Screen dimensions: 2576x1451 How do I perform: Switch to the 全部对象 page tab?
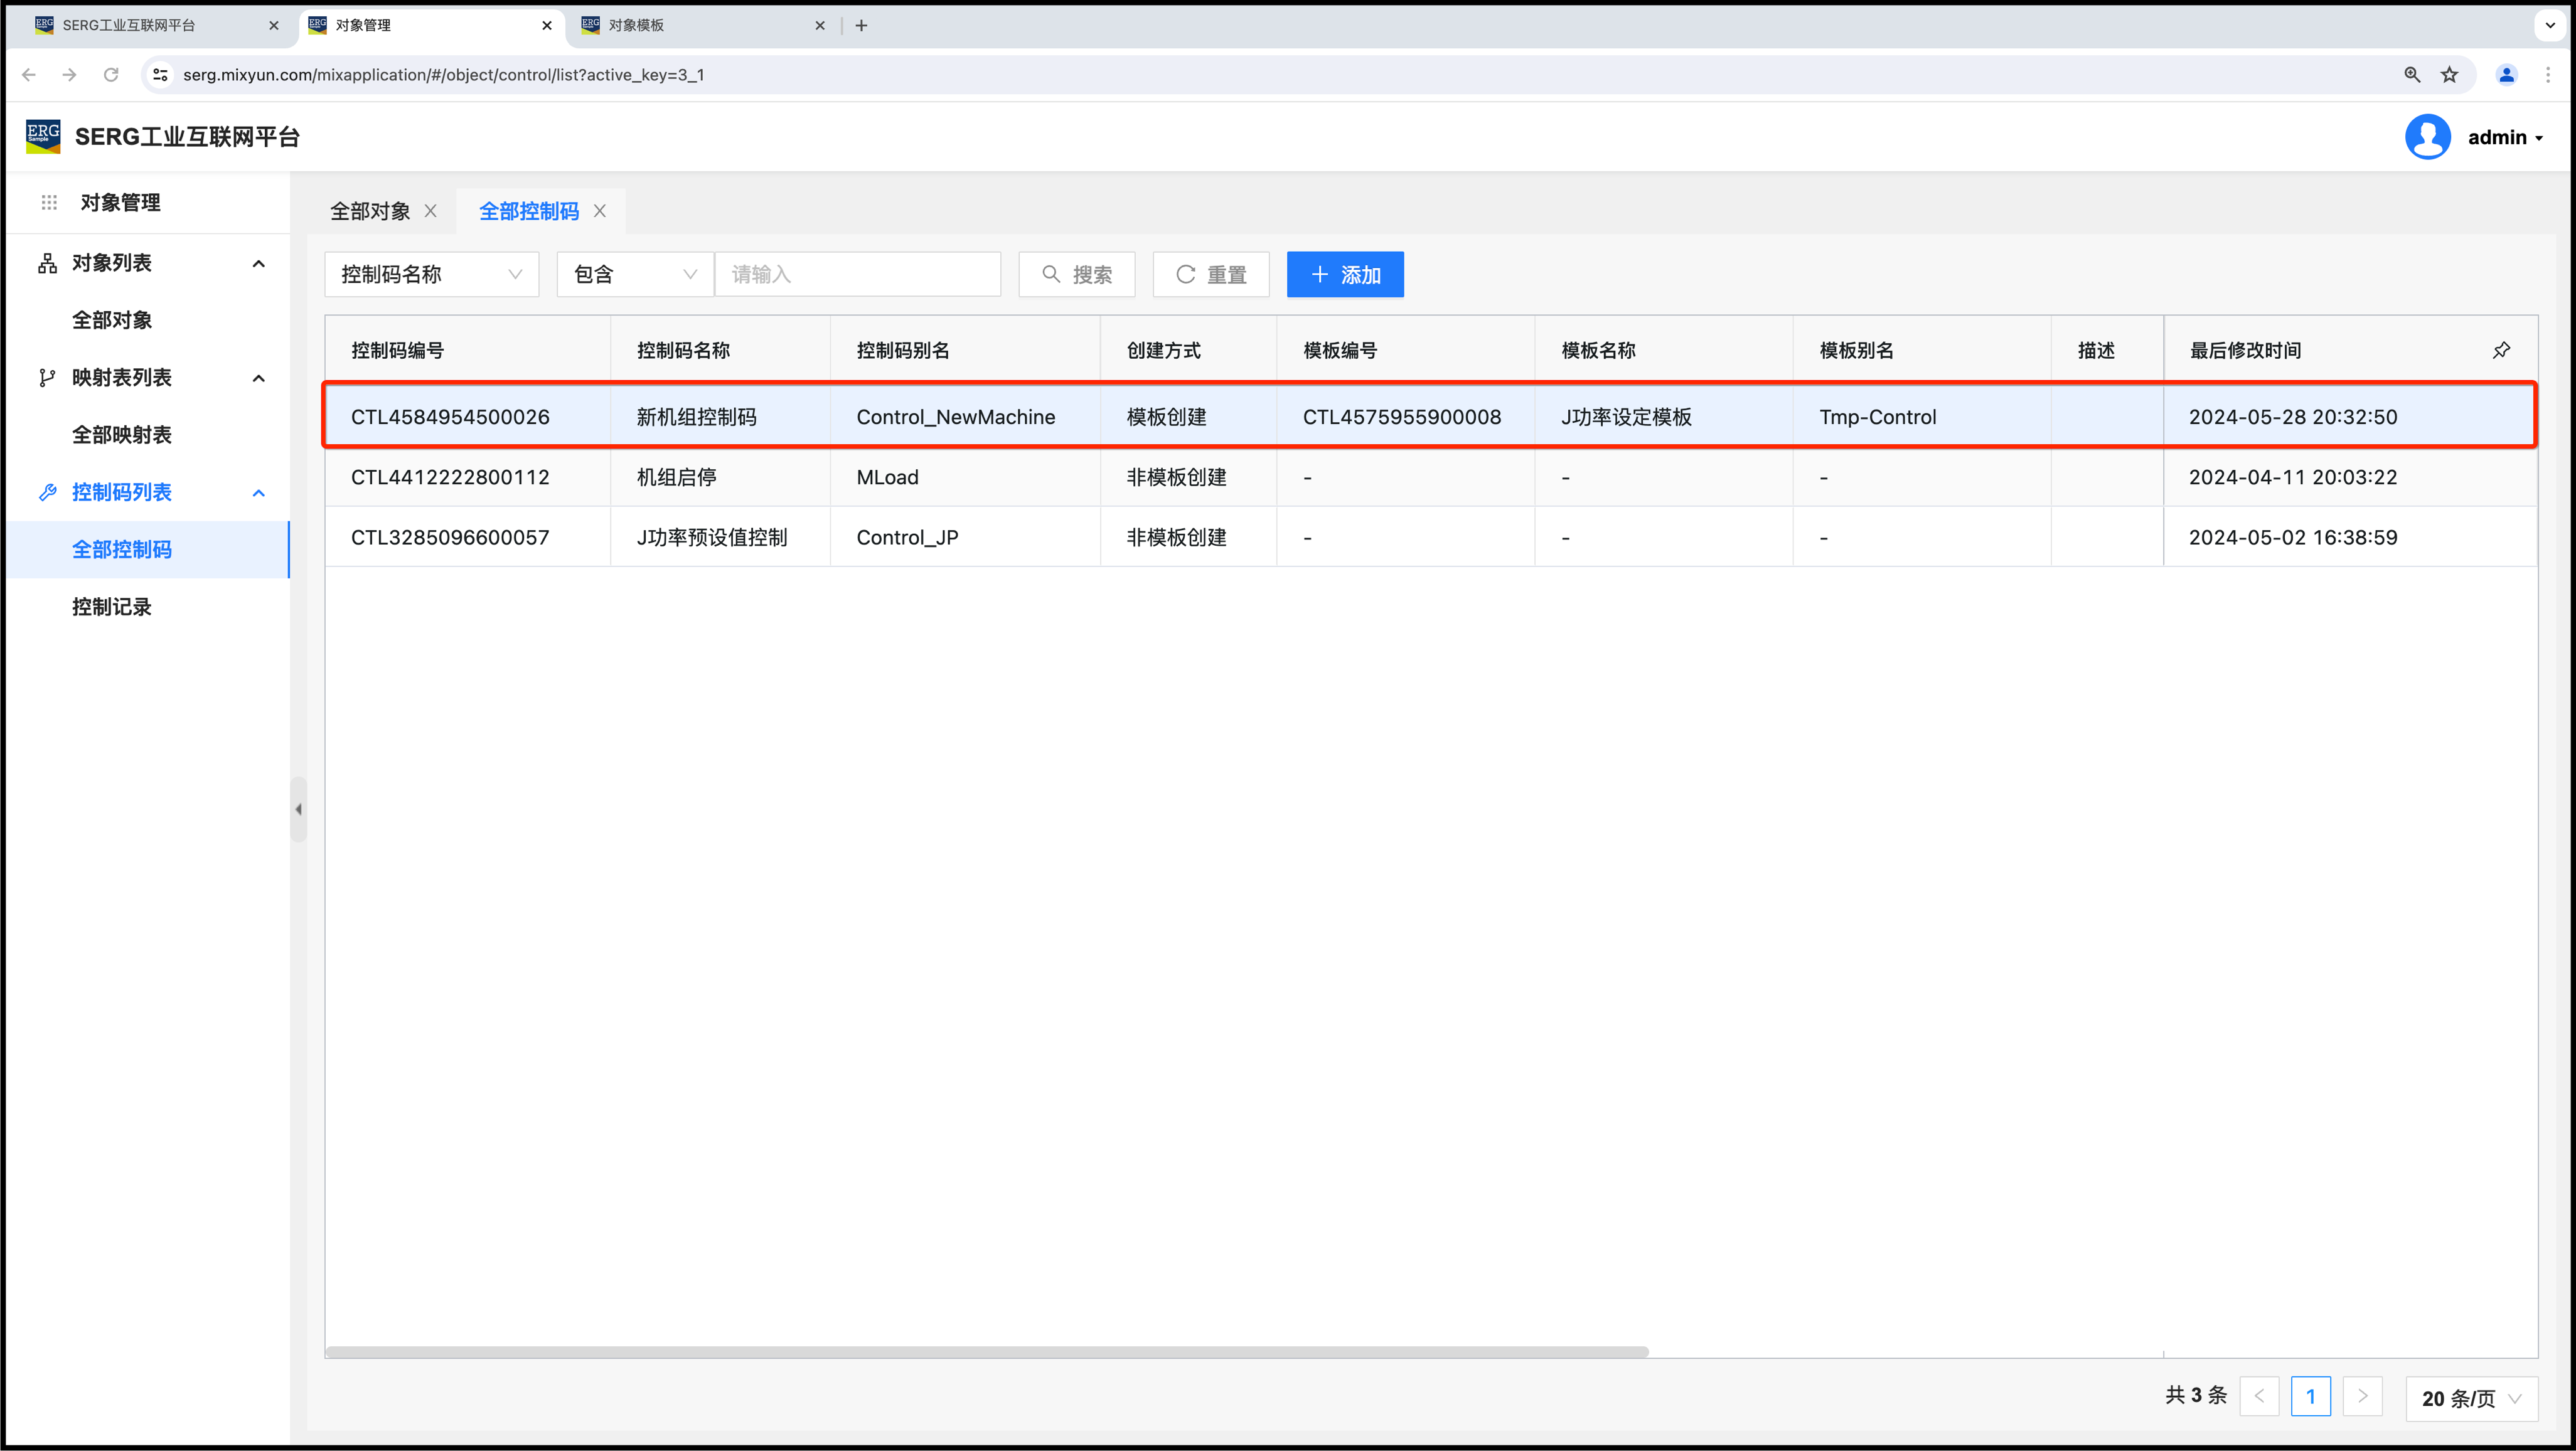pyautogui.click(x=370, y=211)
